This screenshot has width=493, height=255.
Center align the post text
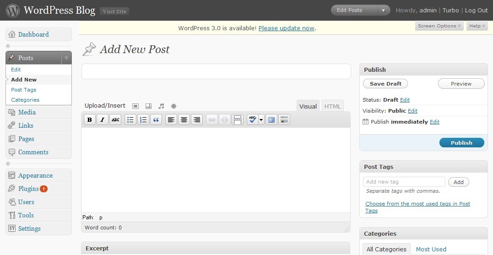point(184,120)
